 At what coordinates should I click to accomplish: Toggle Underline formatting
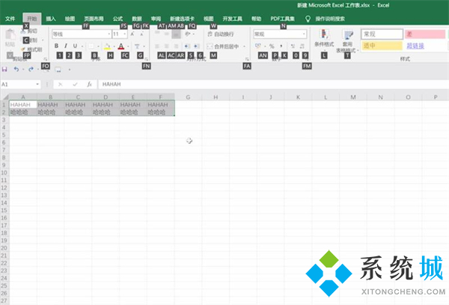(75, 46)
